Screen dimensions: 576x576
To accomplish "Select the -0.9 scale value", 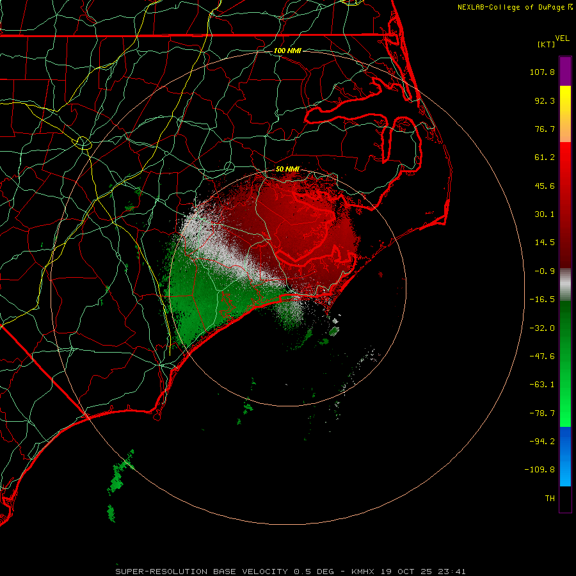I will coord(545,271).
